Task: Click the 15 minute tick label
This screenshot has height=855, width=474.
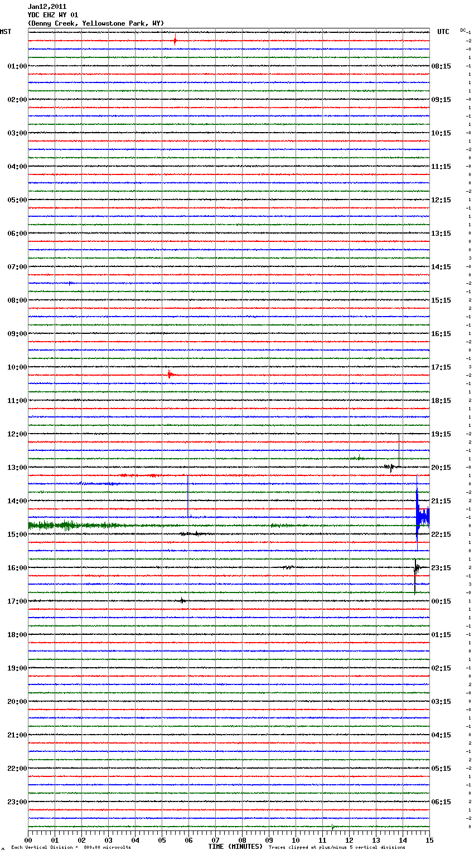Action: pyautogui.click(x=429, y=840)
